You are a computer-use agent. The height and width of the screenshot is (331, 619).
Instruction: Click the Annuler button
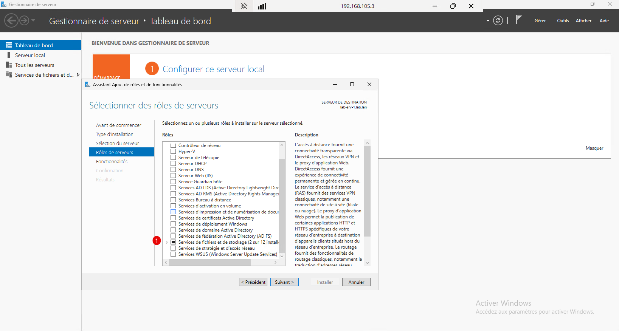click(356, 282)
